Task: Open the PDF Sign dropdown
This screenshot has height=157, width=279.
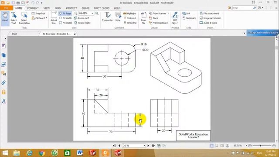Action: [x=175, y=18]
